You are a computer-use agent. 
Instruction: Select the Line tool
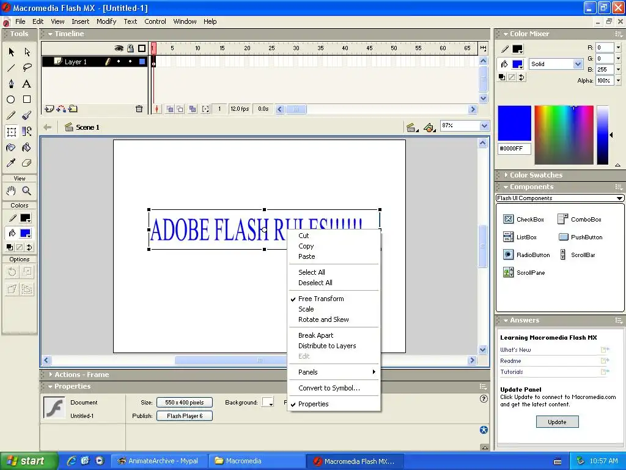point(11,68)
